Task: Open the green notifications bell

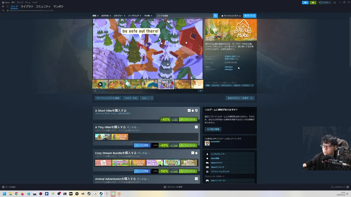Action: click(313, 2)
